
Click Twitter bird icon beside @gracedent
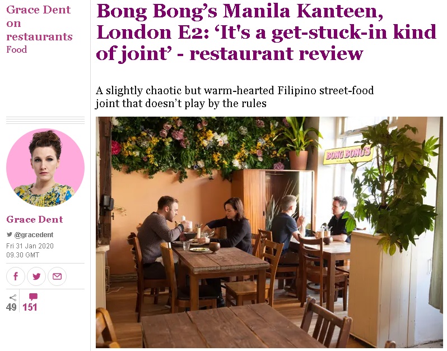click(x=10, y=234)
